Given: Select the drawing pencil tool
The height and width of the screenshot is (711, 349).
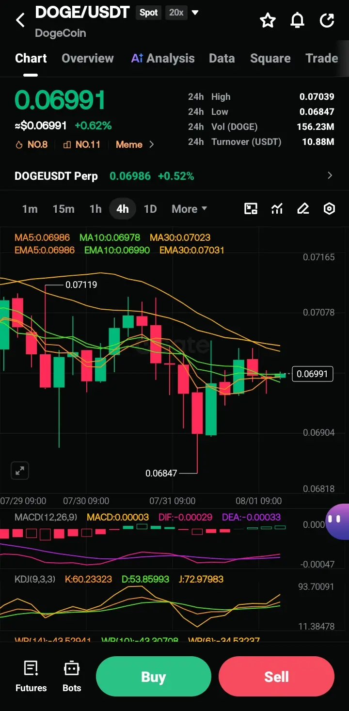Looking at the screenshot, I should coord(303,209).
